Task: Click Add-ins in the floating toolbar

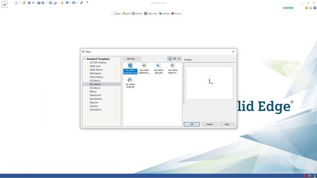Action: pos(164,13)
